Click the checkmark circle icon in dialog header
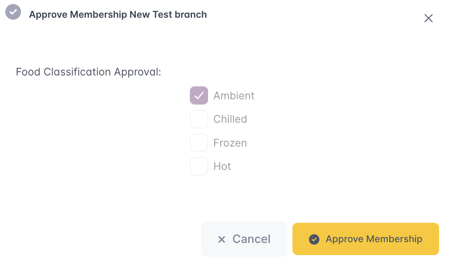Viewport: 450px width, 268px height. coord(13,12)
